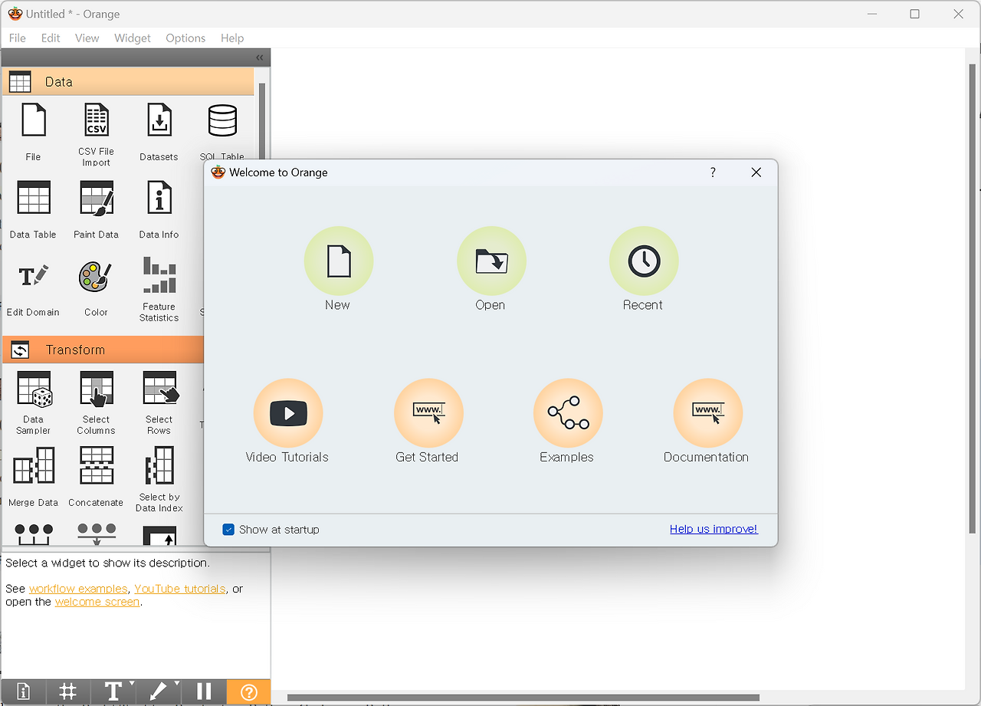Click the question mark button in welcome dialog
The width and height of the screenshot is (981, 706).
pyautogui.click(x=713, y=172)
